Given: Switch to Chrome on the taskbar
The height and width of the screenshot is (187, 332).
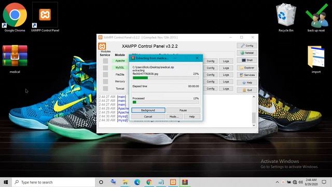Looking at the screenshot, I should point(149,182).
